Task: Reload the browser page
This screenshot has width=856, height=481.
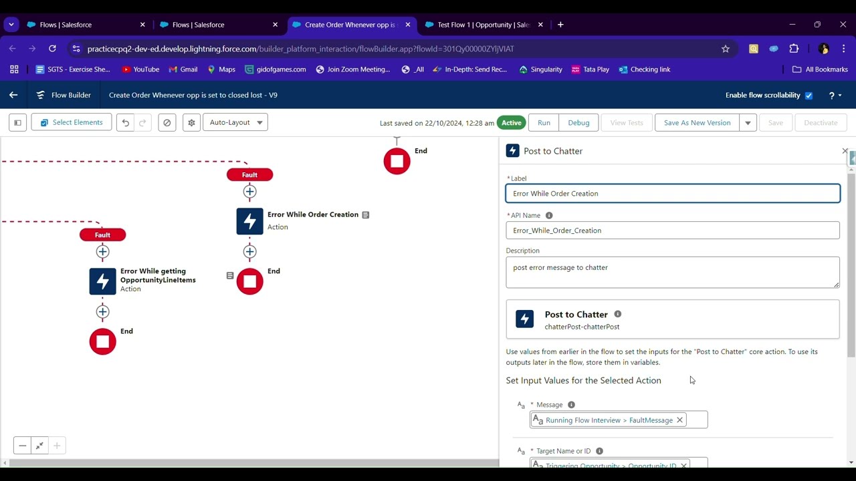Action: 52,49
